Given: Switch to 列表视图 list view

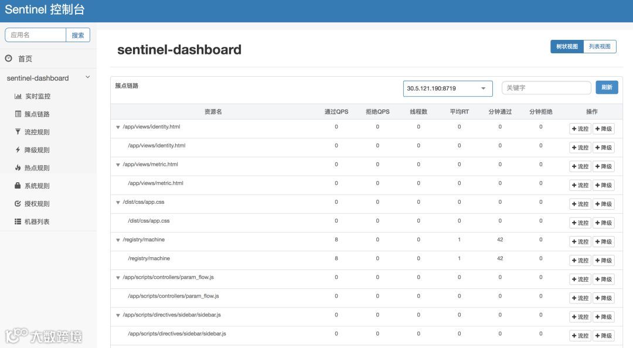Looking at the screenshot, I should click(600, 46).
